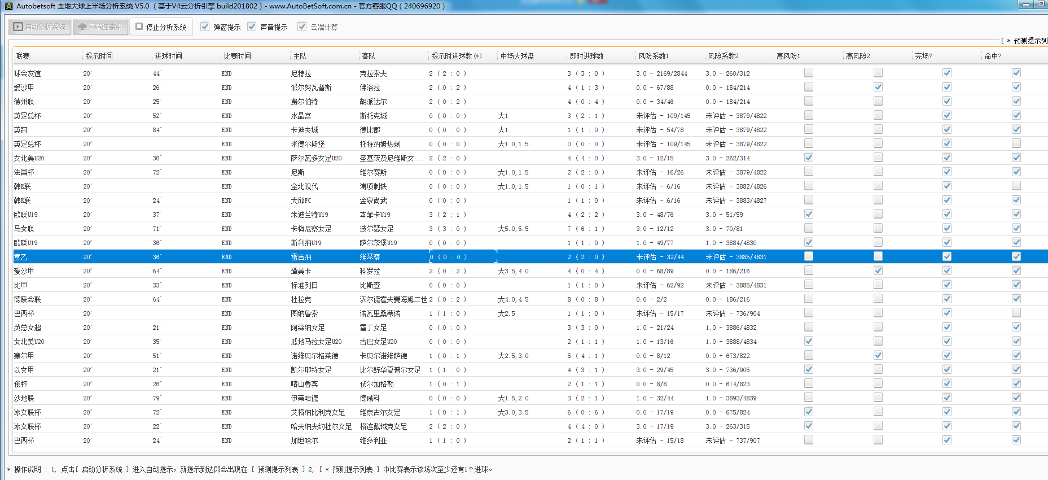Uncheck 高风险1 for the 萨尔瓦多女足U20 row
This screenshot has width=1048, height=480.
tap(809, 158)
